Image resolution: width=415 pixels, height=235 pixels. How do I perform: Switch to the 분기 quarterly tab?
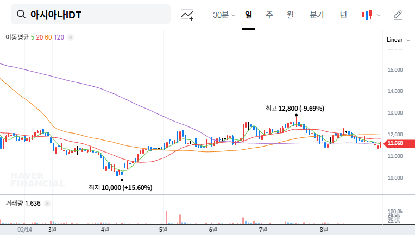pyautogui.click(x=317, y=15)
